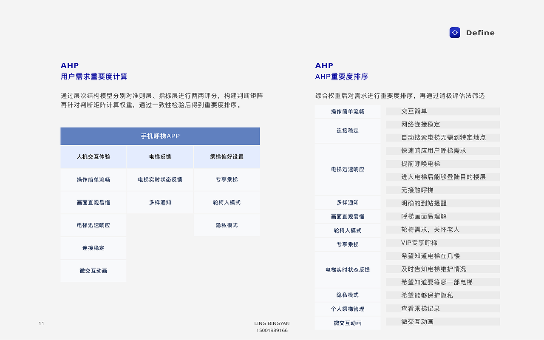Select the LING BINGYAN footer text

pos(272,323)
